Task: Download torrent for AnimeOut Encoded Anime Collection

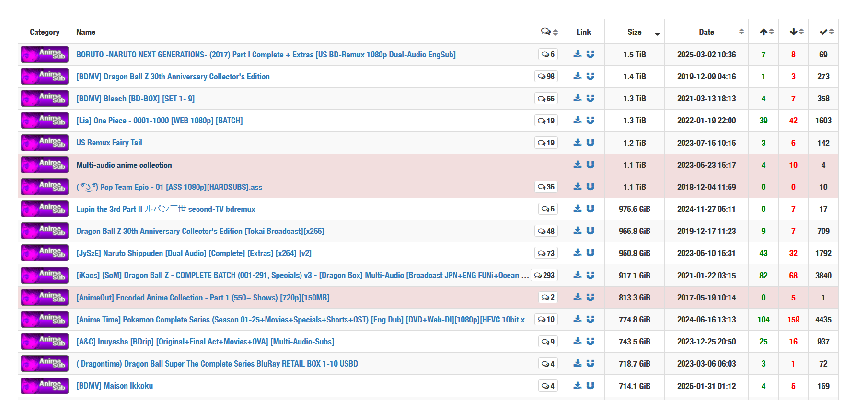Action: (578, 297)
